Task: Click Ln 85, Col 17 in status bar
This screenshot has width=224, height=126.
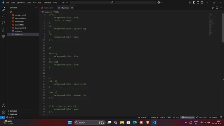Action: click(143, 117)
